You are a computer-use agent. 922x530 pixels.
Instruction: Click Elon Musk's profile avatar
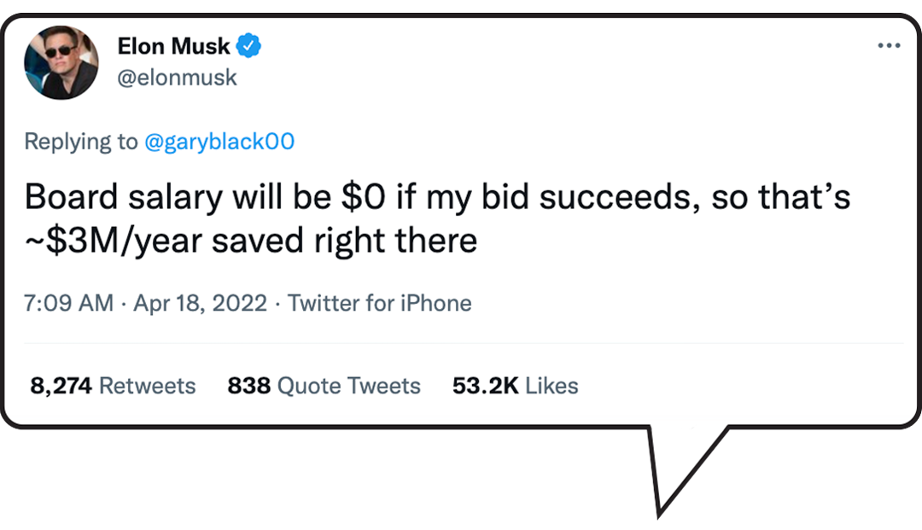click(61, 62)
